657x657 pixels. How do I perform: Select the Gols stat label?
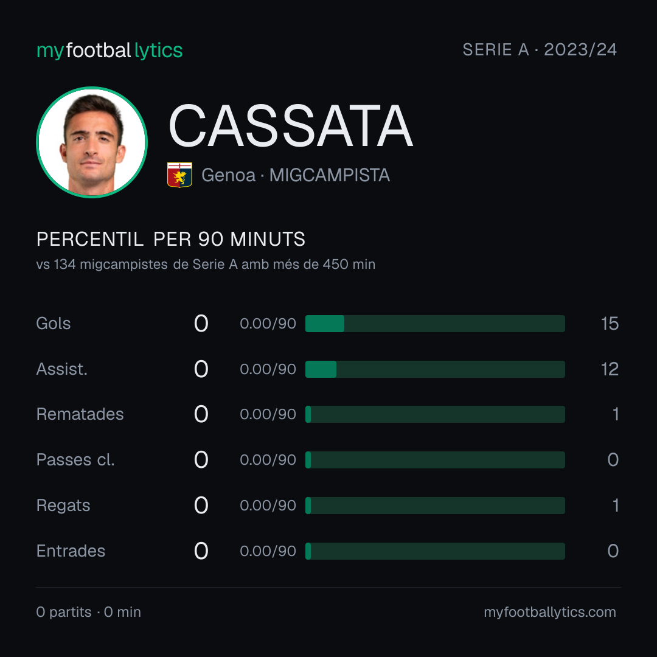(53, 324)
